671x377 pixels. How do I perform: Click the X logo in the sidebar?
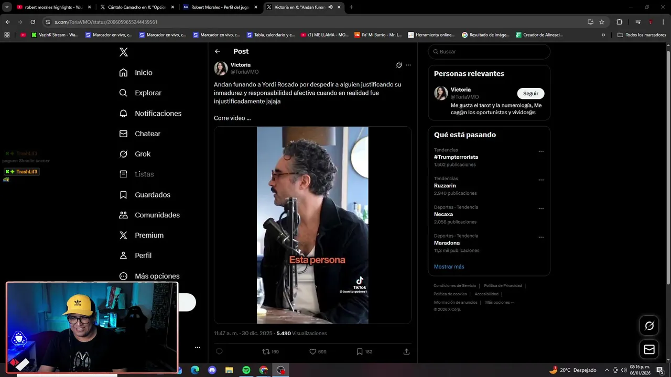123,52
